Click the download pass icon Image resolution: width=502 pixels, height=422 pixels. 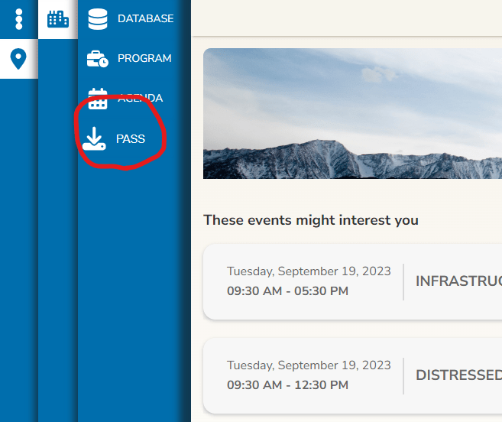pos(94,138)
